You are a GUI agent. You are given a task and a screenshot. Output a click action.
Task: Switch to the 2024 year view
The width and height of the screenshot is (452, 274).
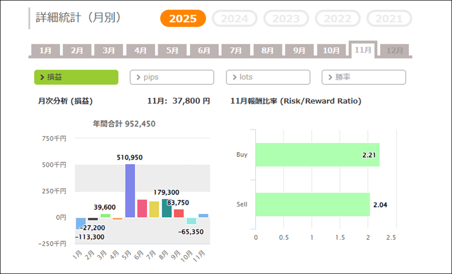(235, 19)
